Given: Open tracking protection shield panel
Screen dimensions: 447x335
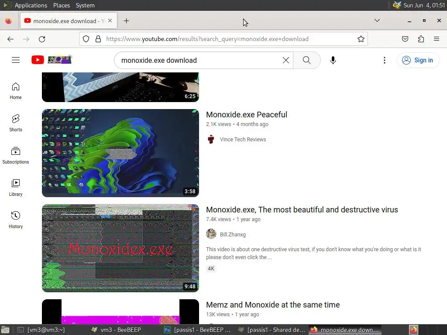Looking at the screenshot, I should click(x=86, y=39).
